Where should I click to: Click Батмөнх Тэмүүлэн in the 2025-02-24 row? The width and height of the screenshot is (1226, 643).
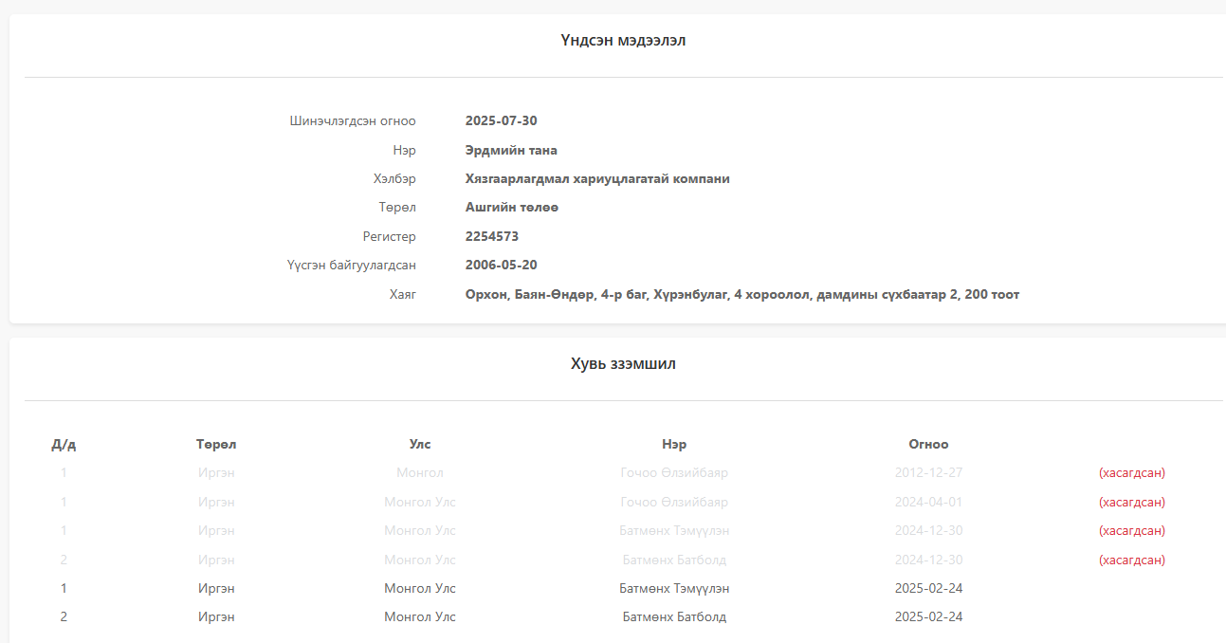click(674, 588)
